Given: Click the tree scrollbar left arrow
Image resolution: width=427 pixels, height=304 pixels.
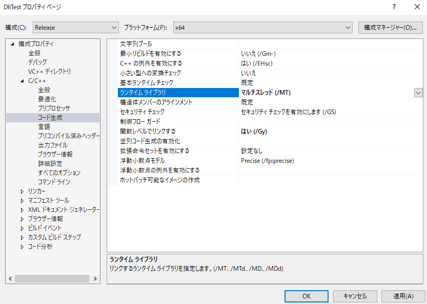Looking at the screenshot, I should (x=10, y=279).
